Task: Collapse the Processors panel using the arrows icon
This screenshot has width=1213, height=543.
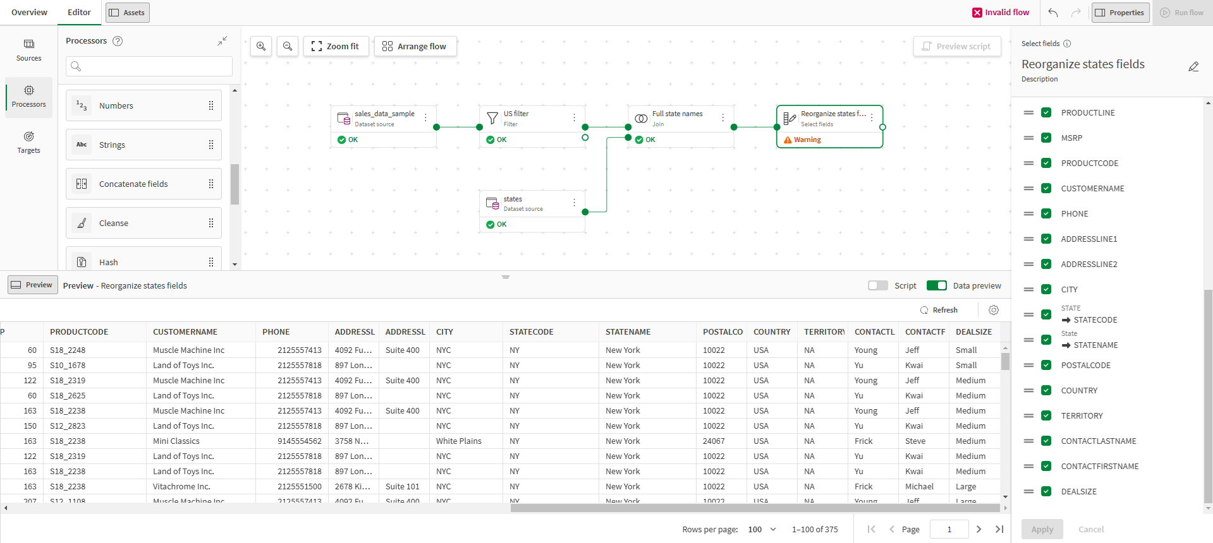Action: click(x=222, y=41)
